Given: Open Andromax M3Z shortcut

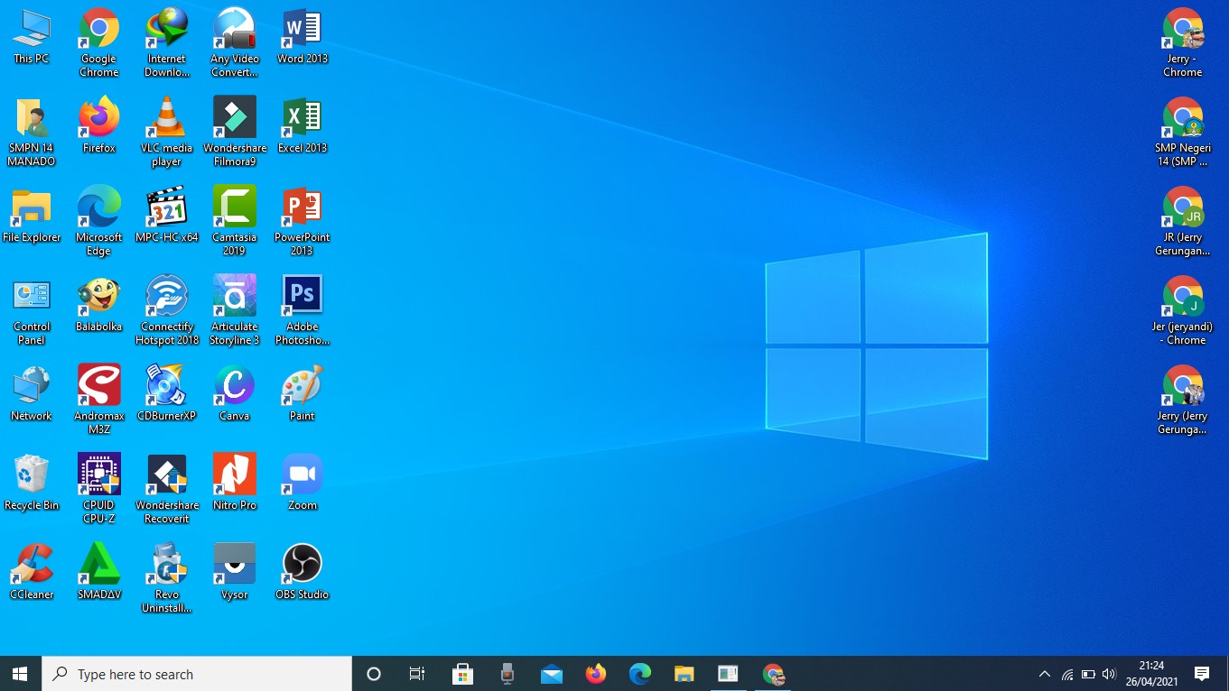Looking at the screenshot, I should coord(98,400).
